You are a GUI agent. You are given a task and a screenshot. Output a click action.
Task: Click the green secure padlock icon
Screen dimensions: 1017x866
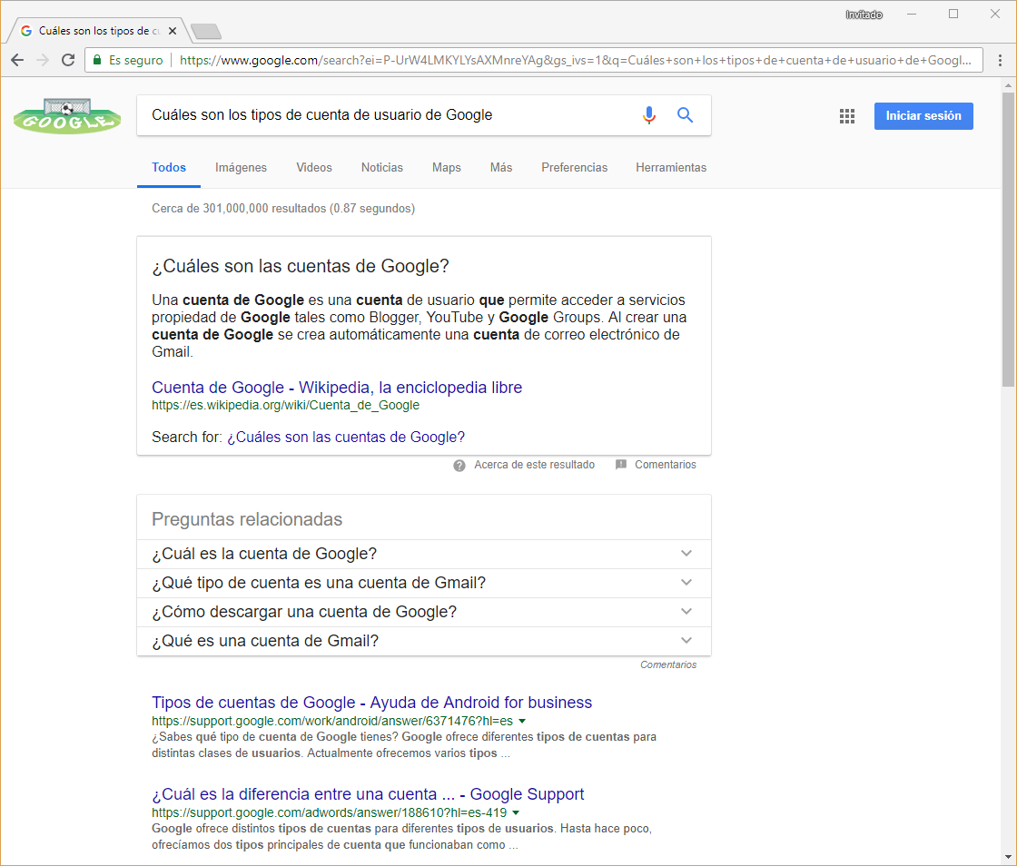97,60
